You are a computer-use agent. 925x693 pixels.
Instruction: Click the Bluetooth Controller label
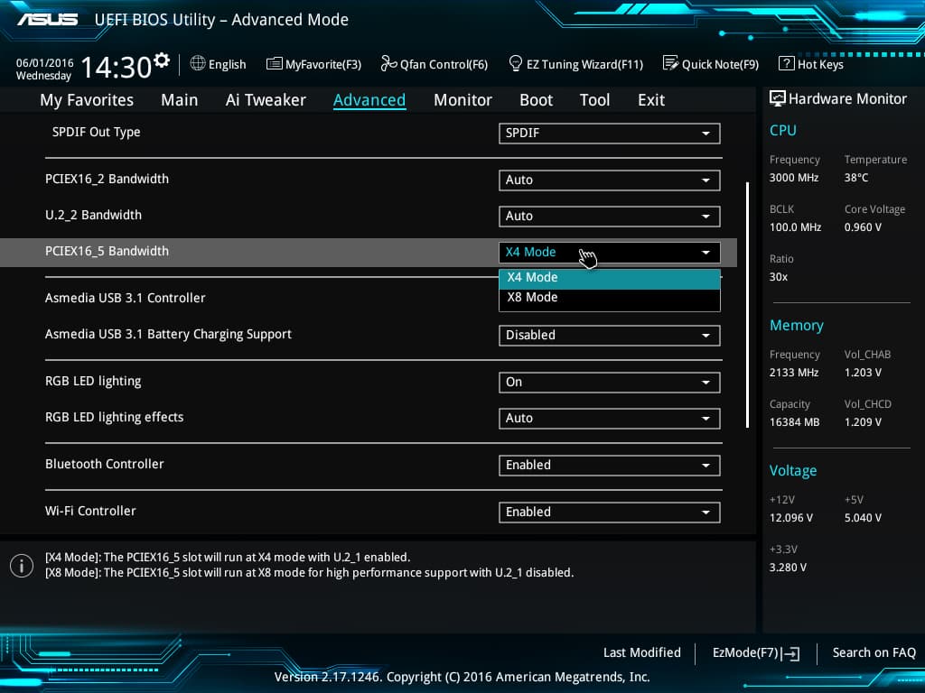point(105,464)
